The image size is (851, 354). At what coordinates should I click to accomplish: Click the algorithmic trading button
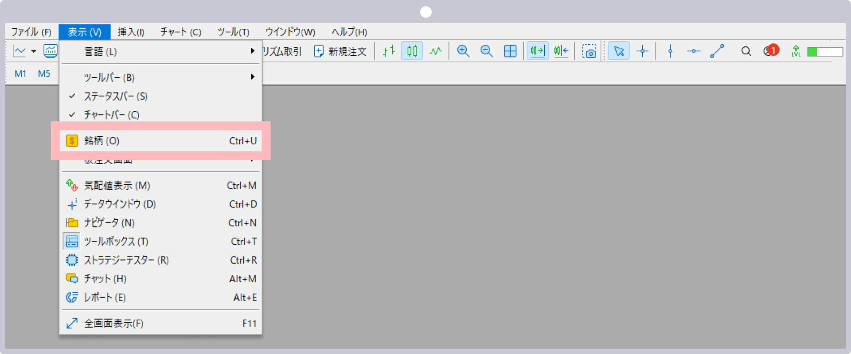282,51
